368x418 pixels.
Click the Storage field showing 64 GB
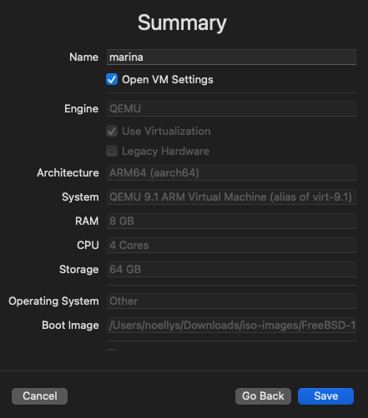click(231, 270)
